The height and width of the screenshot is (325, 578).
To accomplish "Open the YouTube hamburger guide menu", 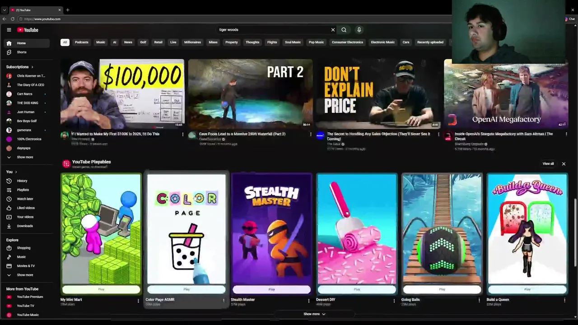I will click(9, 30).
